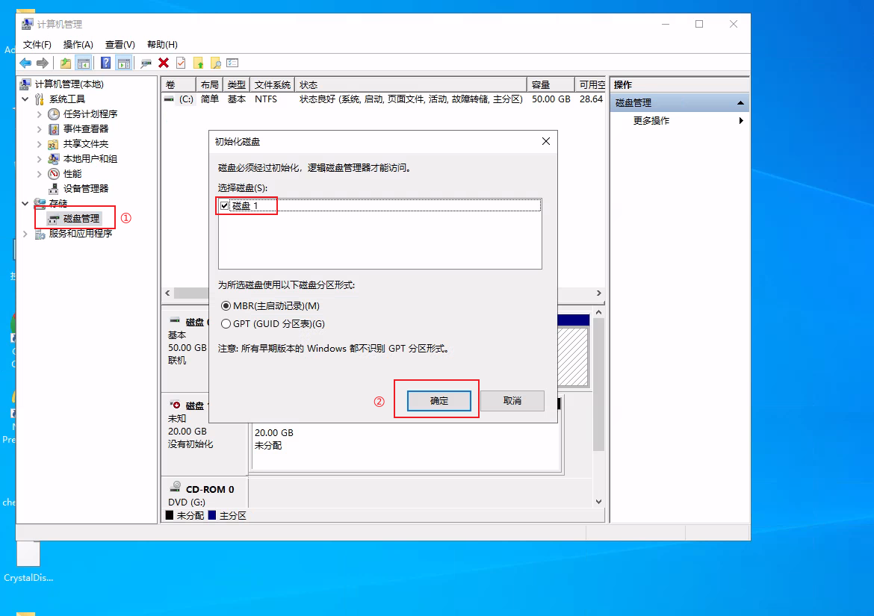
Task: Click the yellow sheet with magnifier icon
Action: [216, 63]
